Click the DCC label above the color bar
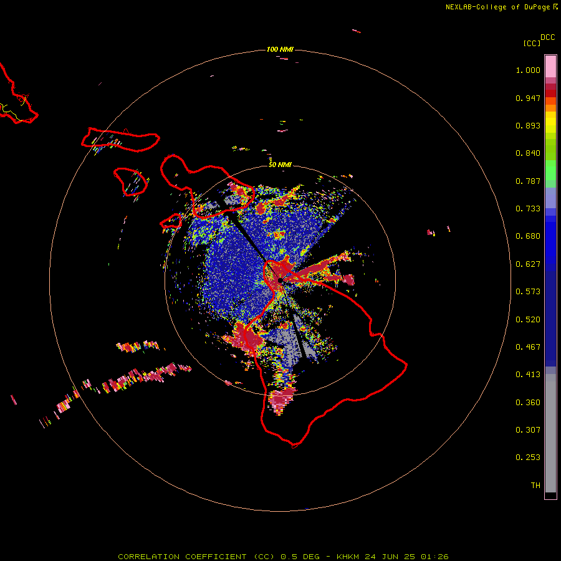561x561 pixels. coord(548,37)
